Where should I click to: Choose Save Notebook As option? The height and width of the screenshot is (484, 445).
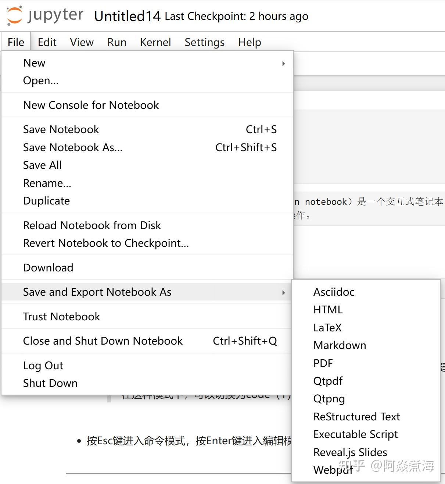point(73,147)
